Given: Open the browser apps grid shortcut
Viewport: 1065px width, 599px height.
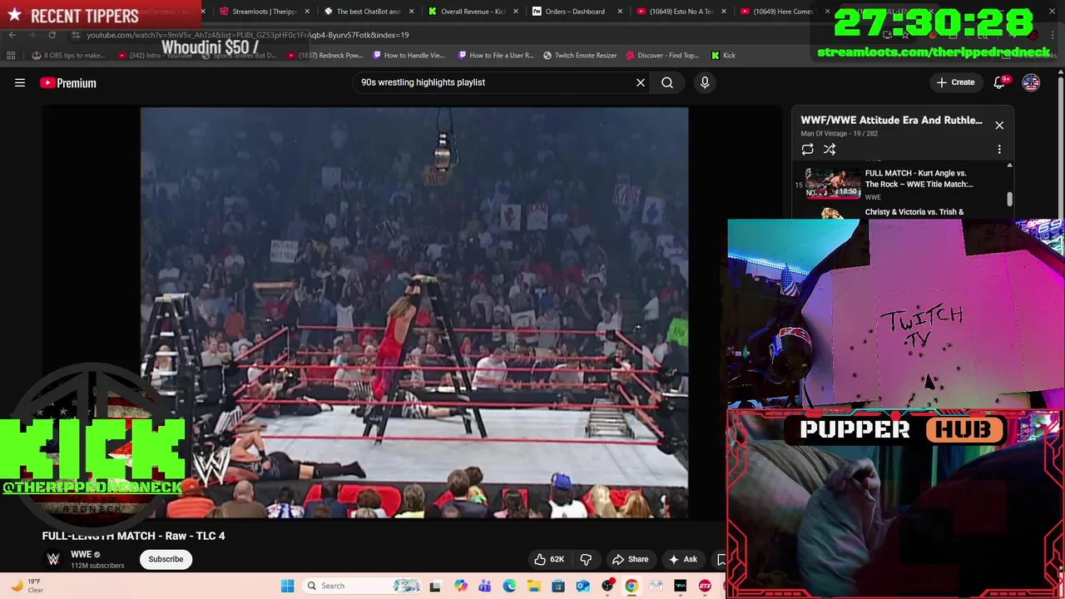Looking at the screenshot, I should pos(11,55).
